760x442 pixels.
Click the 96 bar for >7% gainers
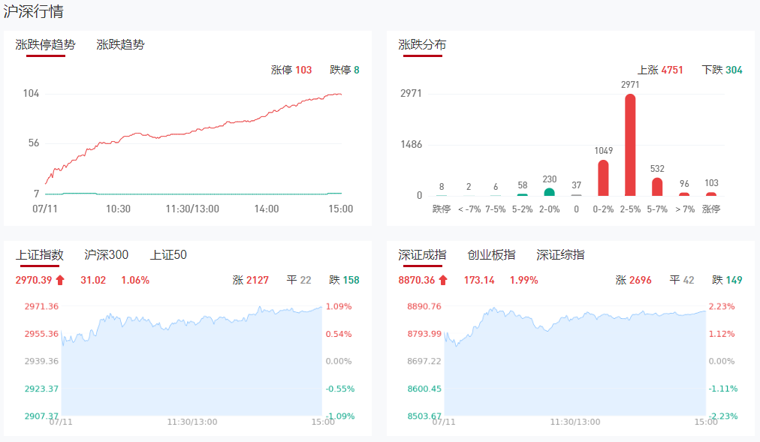tap(684, 194)
